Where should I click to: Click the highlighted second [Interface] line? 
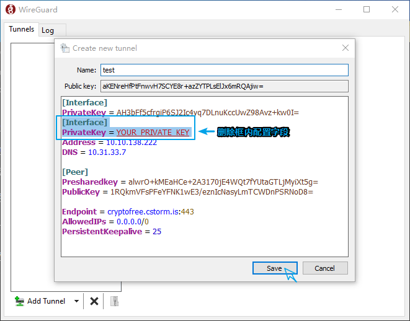pyautogui.click(x=85, y=122)
